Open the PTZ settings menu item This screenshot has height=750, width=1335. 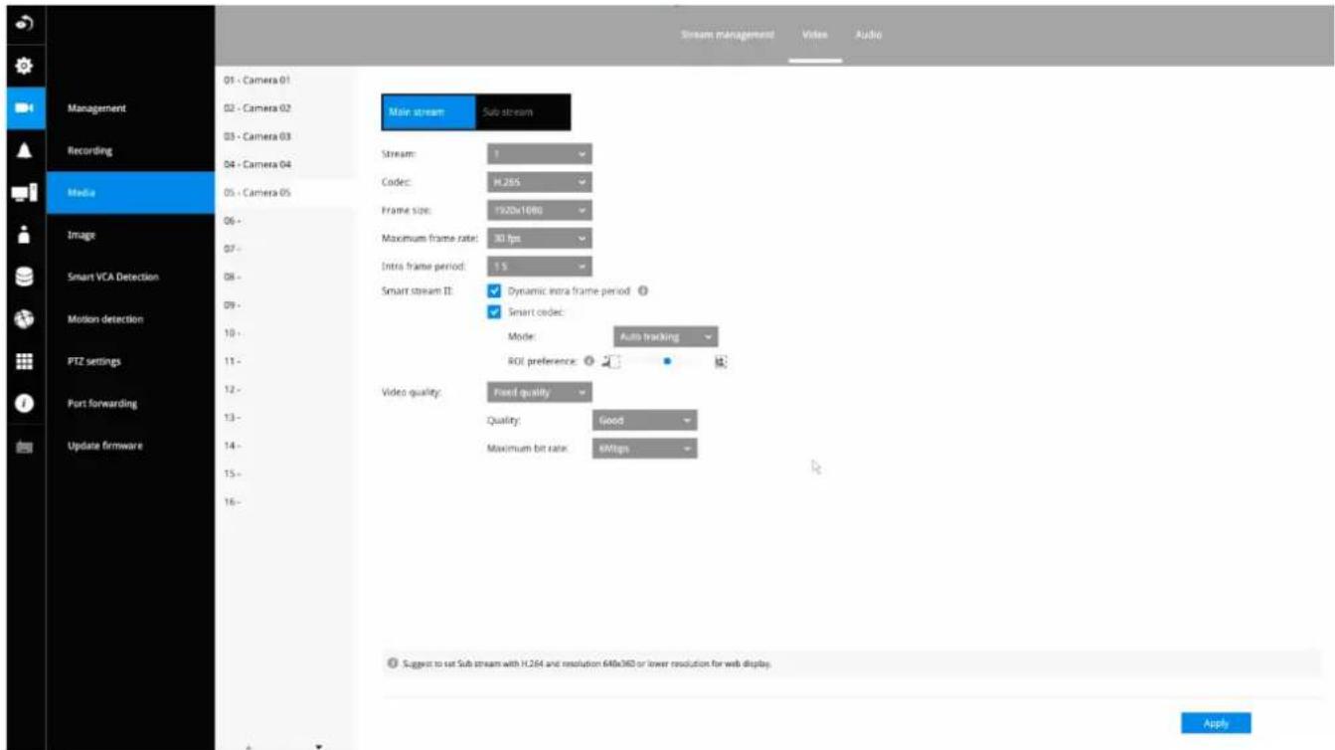tap(130, 362)
